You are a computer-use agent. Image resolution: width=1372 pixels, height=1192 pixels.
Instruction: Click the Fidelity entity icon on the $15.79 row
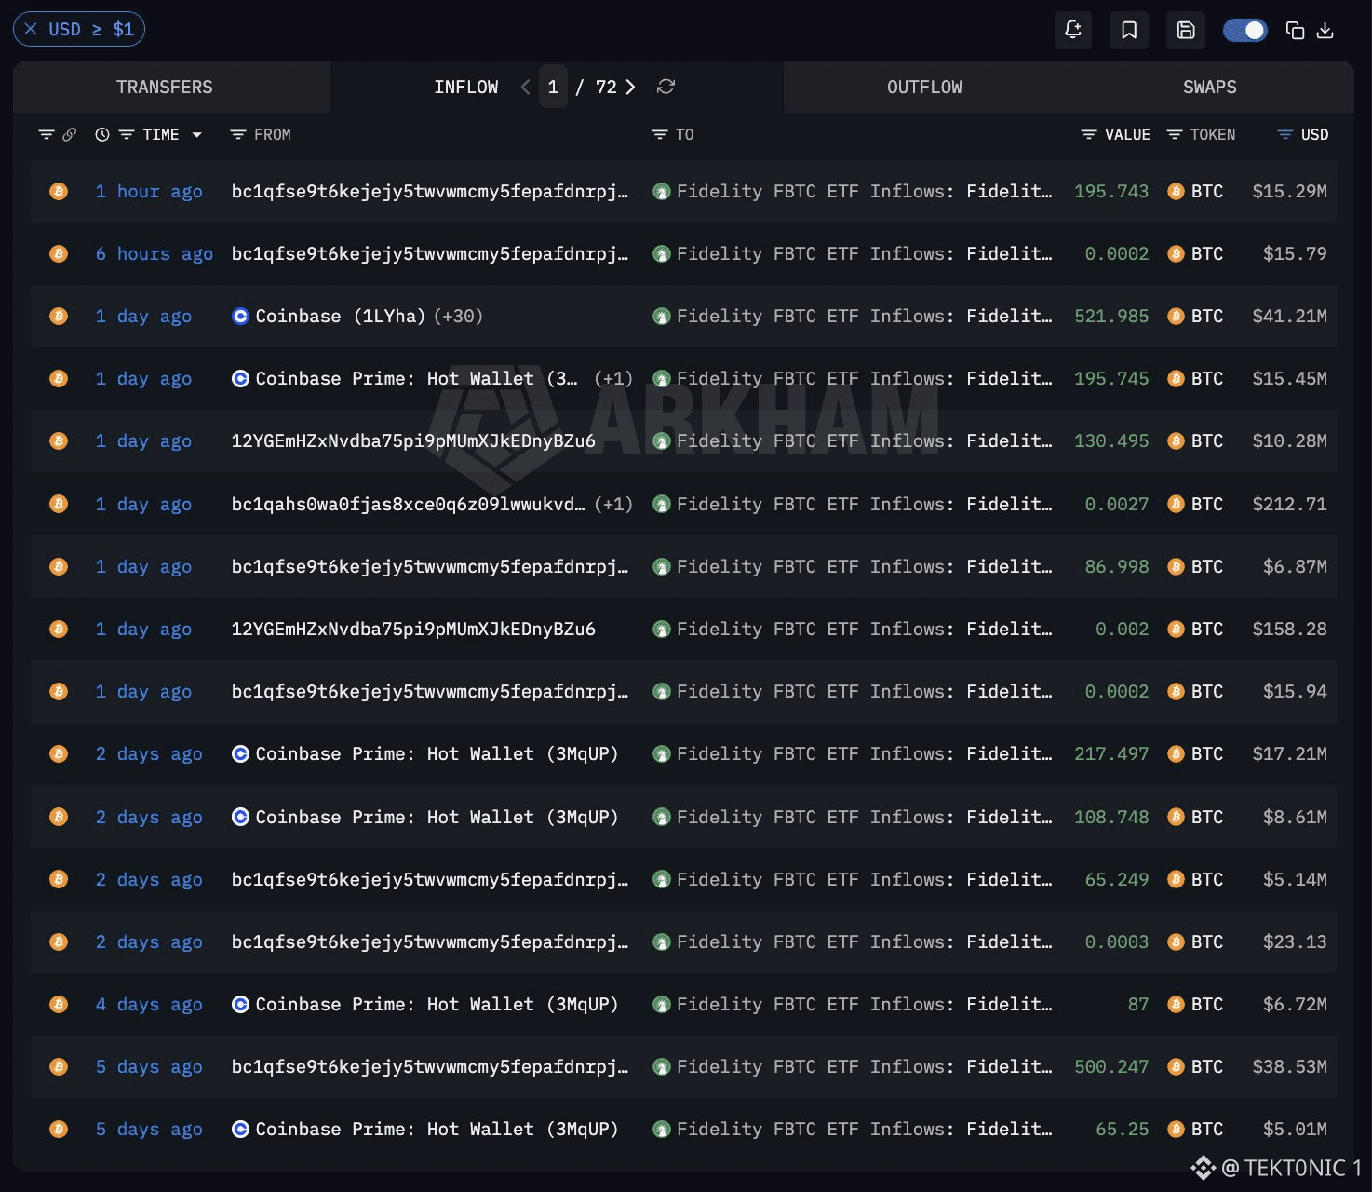point(662,253)
